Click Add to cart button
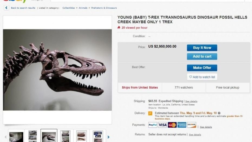This screenshot has width=252, height=142. point(202,56)
